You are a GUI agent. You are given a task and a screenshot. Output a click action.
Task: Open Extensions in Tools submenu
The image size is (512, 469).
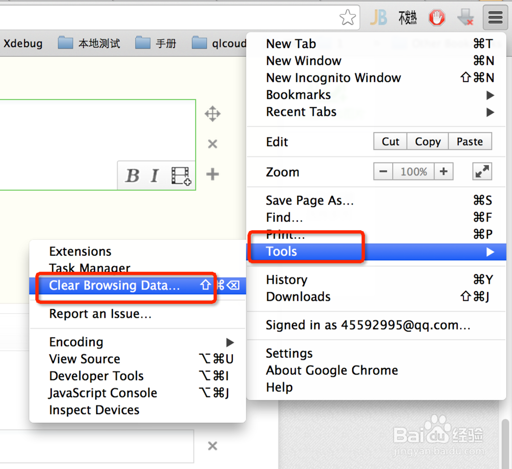tap(137, 251)
